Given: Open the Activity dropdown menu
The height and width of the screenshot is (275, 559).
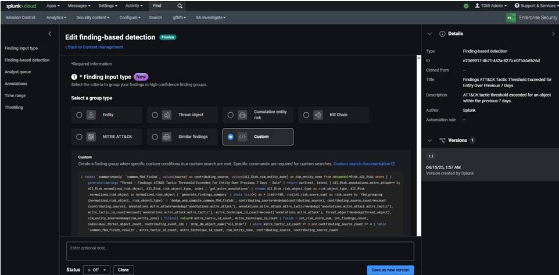Looking at the screenshot, I should pos(134,6).
